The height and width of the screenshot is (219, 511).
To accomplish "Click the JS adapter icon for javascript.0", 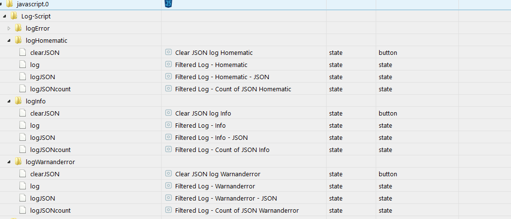I will 168,4.
